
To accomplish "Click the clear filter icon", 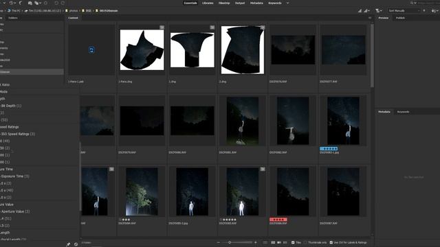I will [x=76, y=244].
